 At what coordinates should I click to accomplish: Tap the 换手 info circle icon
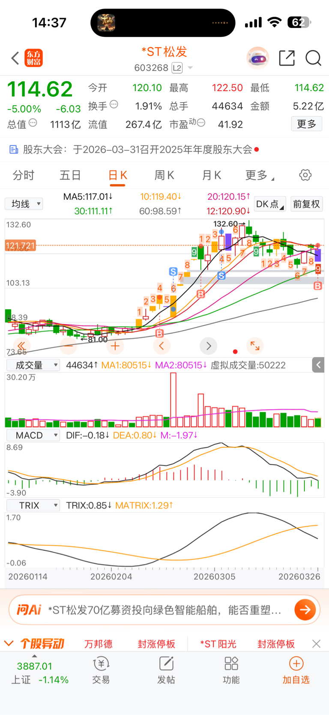[x=114, y=104]
